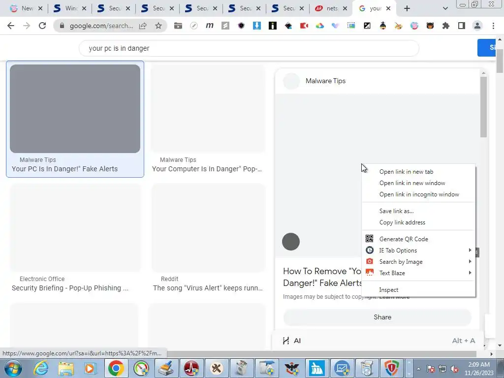Click the search box with 'your pc is in danger'
504x378 pixels.
point(249,48)
